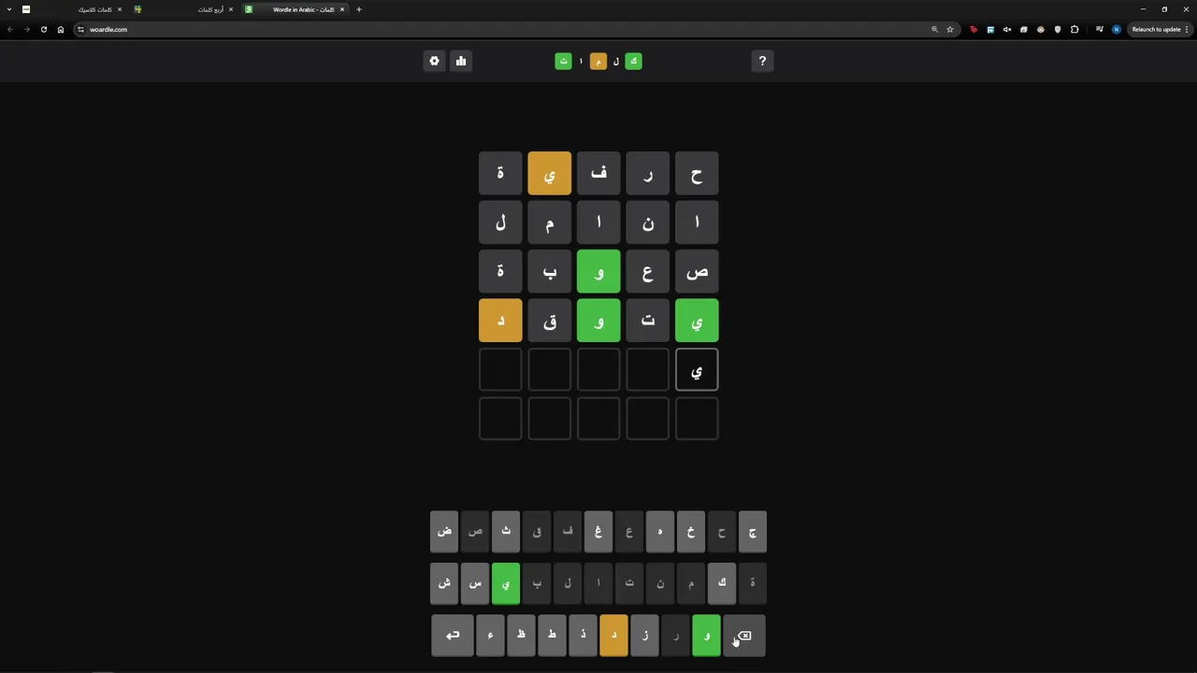
Task: Go to the browser home page
Action: tap(61, 29)
